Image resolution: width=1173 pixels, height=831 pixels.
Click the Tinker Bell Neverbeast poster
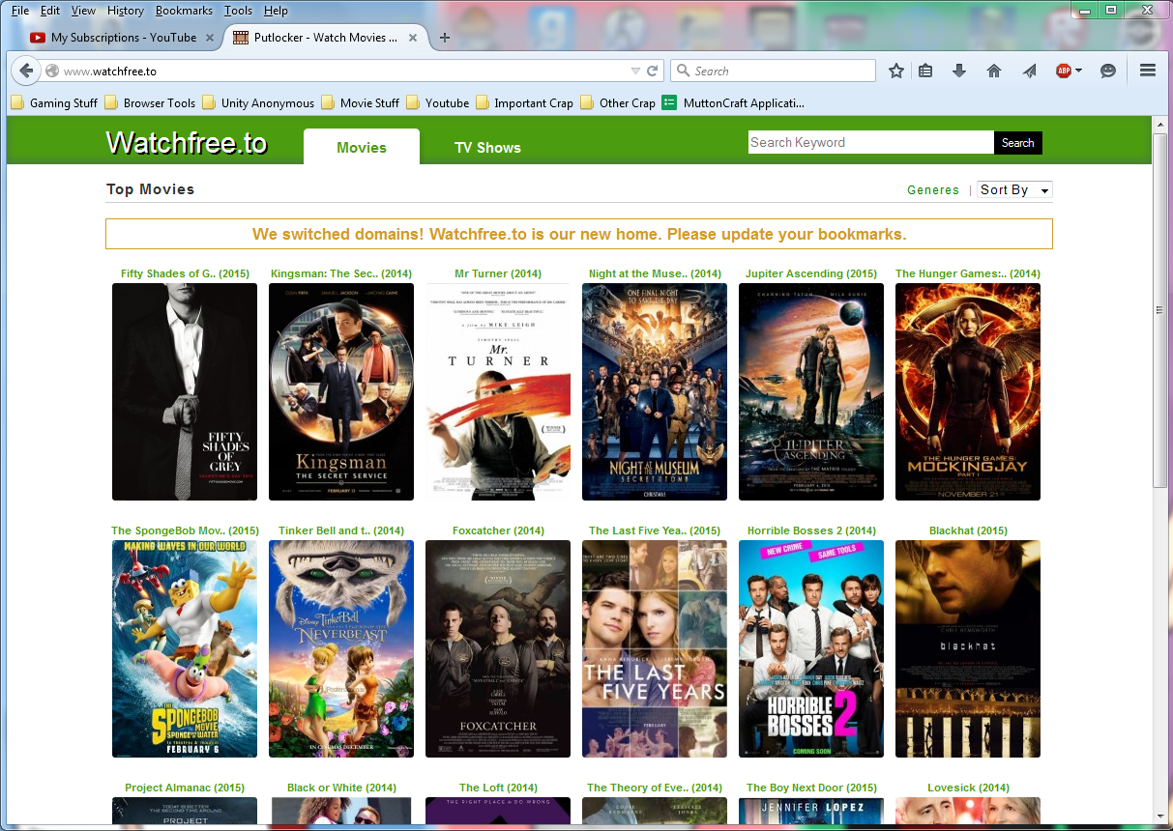point(341,648)
